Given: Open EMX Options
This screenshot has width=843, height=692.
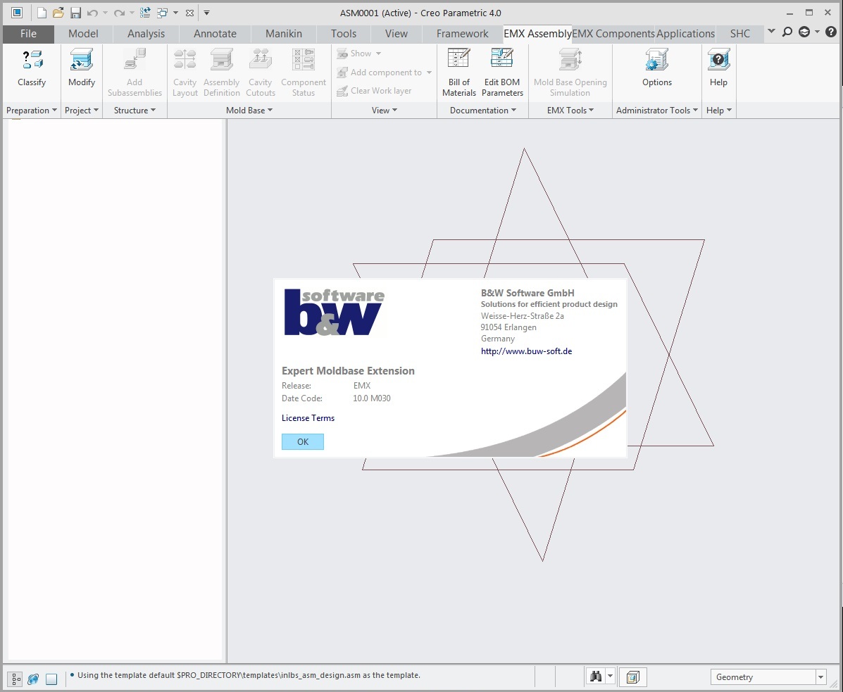Looking at the screenshot, I should [657, 68].
